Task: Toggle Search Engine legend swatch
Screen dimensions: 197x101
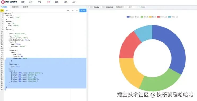Action: (x=128, y=17)
